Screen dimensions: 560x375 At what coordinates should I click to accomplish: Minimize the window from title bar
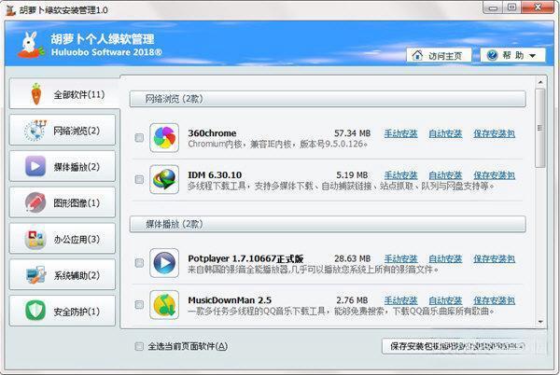coord(493,7)
